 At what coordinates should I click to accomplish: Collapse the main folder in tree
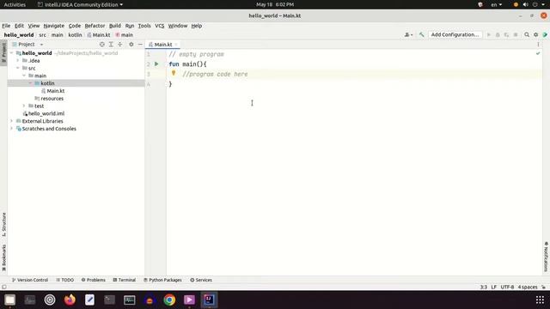point(24,76)
